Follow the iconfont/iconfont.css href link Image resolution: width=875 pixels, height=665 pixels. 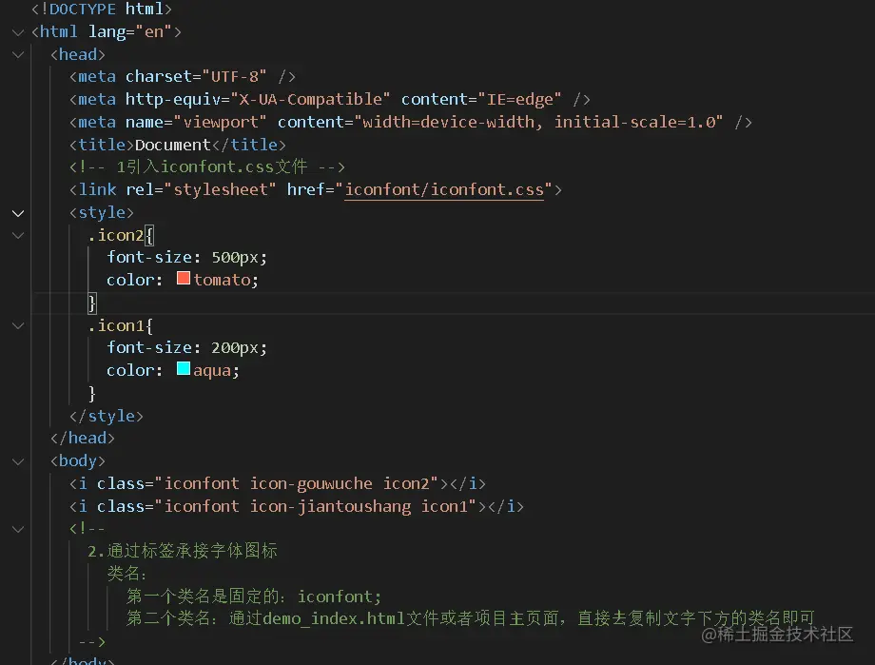[443, 190]
